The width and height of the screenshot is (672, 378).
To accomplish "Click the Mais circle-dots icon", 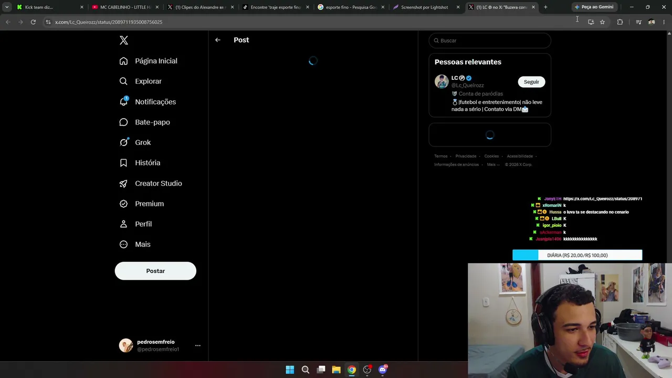I will (123, 244).
